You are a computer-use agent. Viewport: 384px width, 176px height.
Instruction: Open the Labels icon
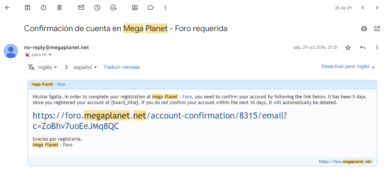coord(151,8)
